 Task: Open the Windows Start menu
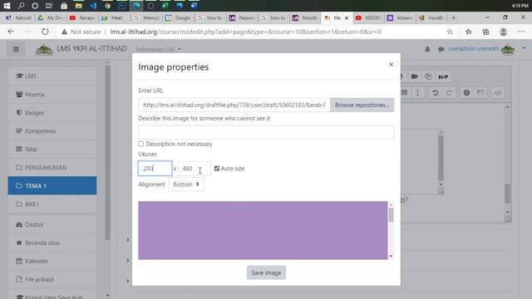pyautogui.click(x=7, y=6)
